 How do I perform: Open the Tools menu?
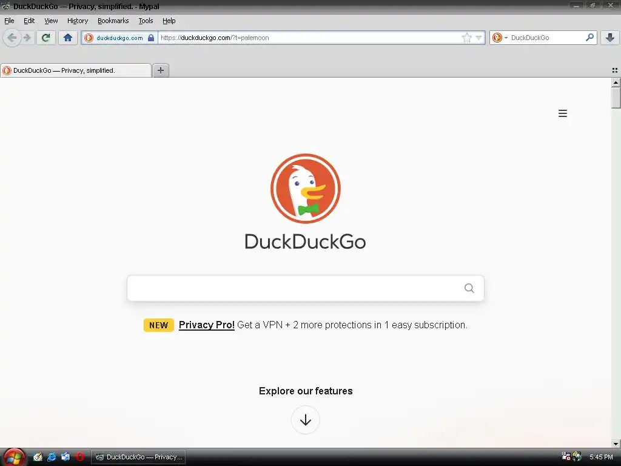[x=146, y=21]
